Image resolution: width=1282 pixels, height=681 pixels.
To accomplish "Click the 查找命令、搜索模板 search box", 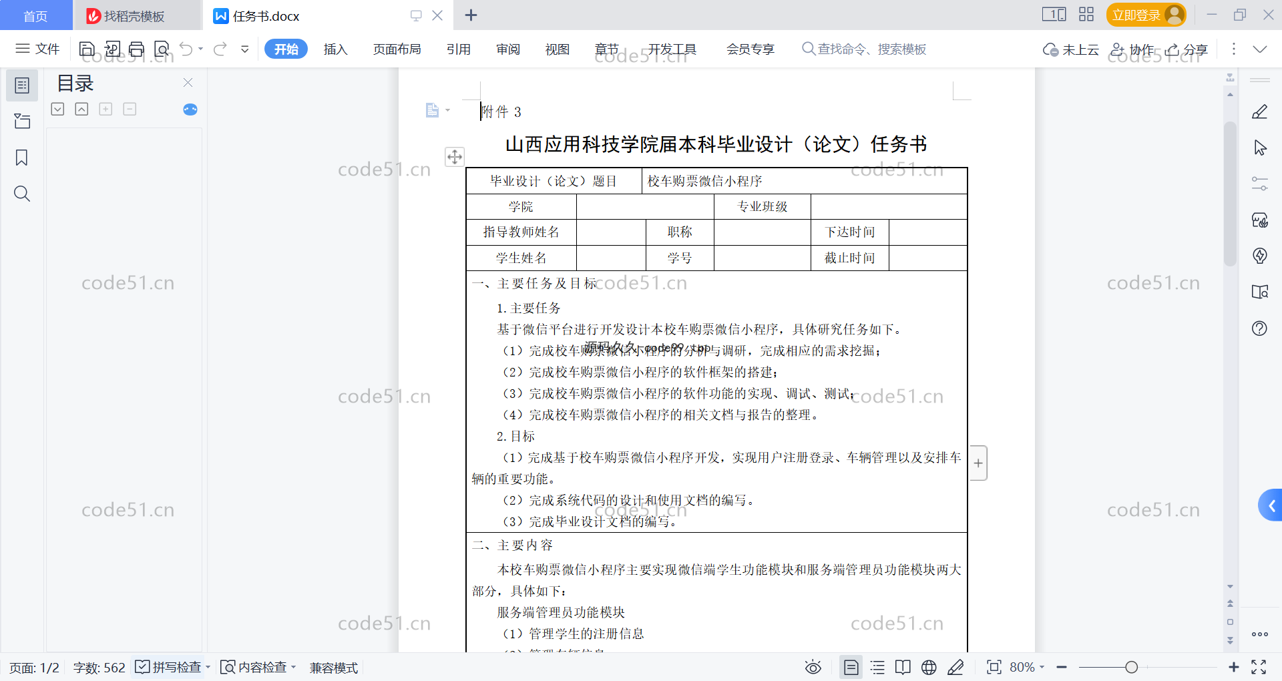I will [864, 49].
